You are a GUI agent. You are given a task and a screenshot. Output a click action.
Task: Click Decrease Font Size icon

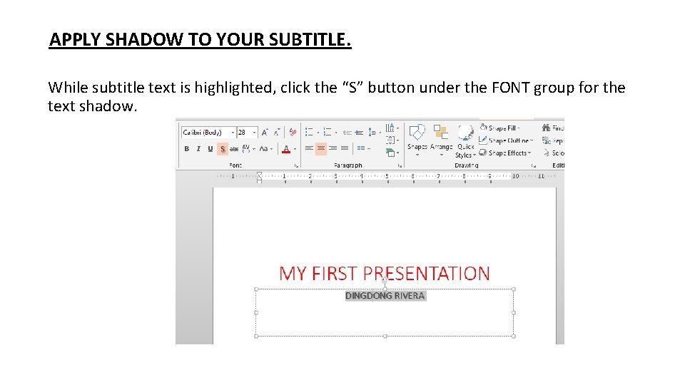(277, 133)
